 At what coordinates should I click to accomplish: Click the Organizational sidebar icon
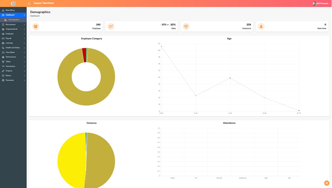3,29
